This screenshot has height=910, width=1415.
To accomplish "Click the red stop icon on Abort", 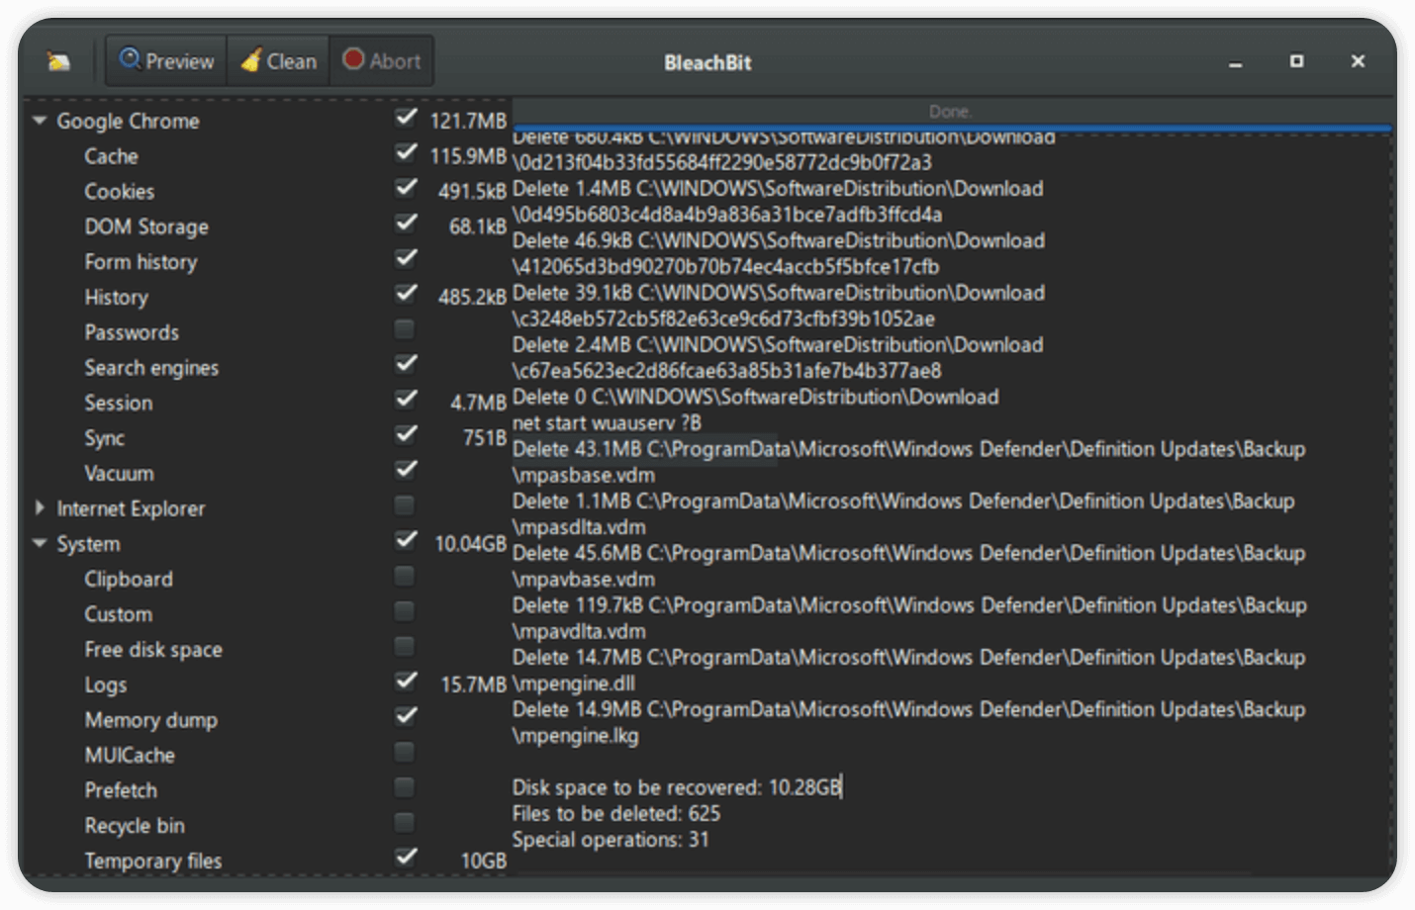I will pos(353,59).
